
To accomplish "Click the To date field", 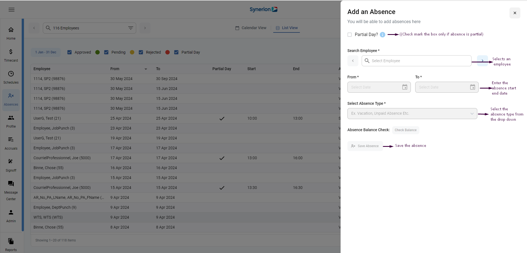I will [447, 87].
